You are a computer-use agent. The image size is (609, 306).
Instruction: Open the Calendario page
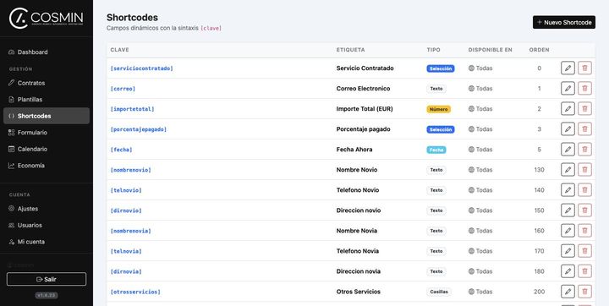(x=47, y=149)
